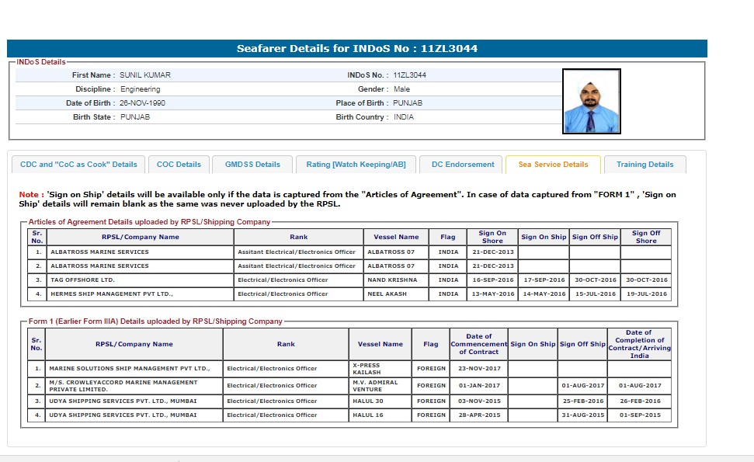Click the RPSL/Company Name header in Articles table

[140, 237]
